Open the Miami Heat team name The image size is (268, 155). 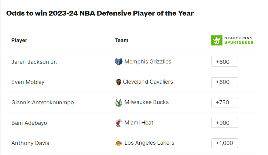[x=139, y=123]
